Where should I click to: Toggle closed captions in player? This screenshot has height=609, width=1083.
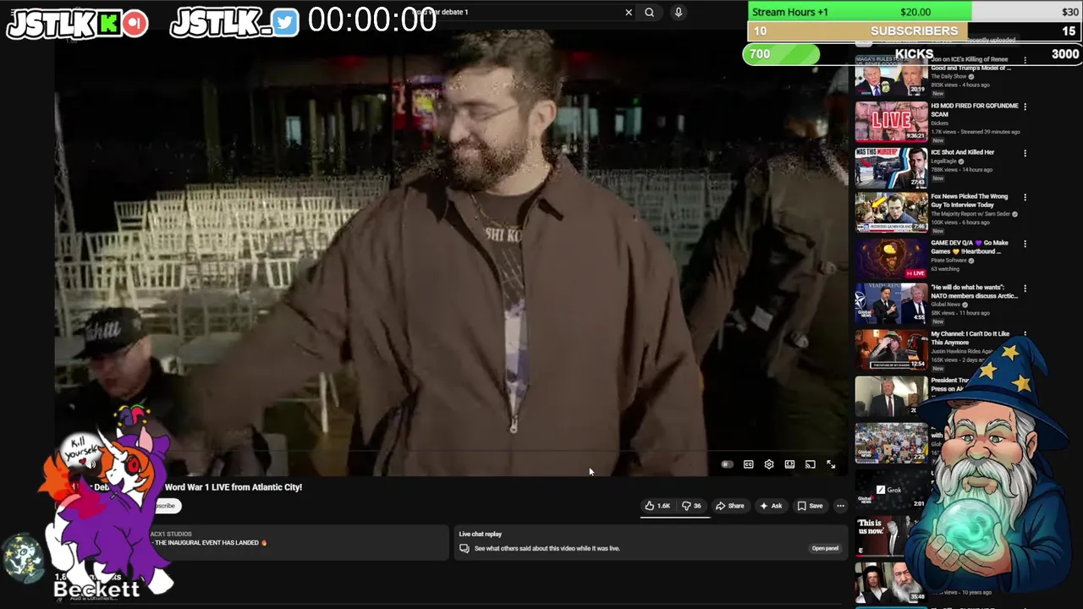tap(748, 464)
